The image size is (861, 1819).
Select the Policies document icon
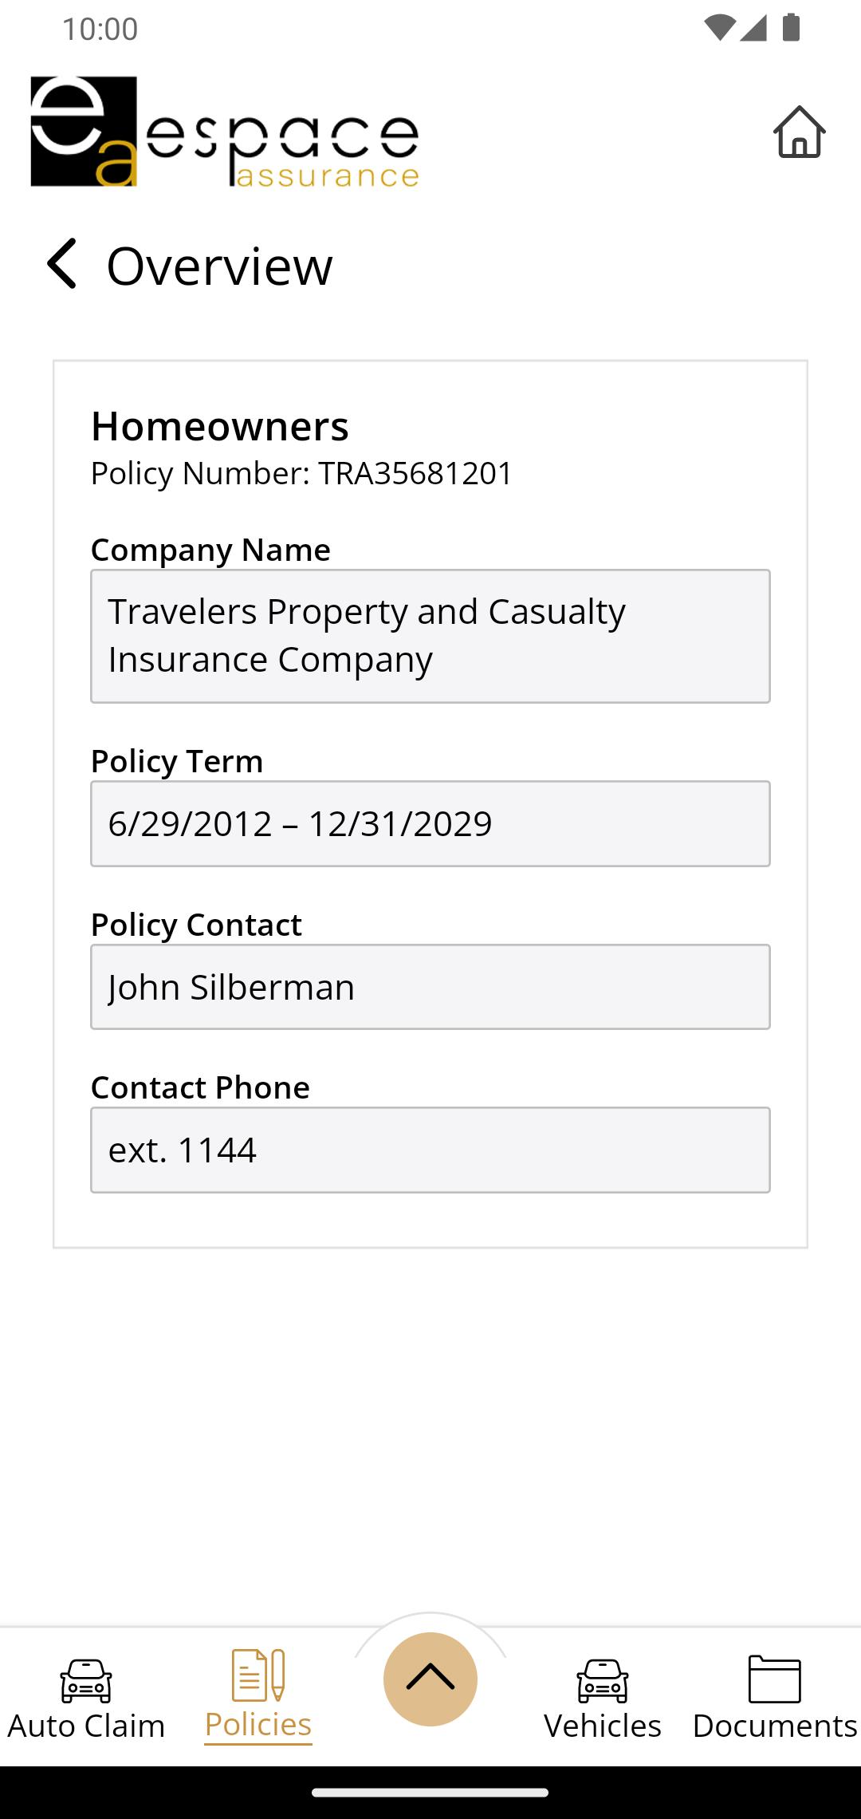[x=258, y=1675]
